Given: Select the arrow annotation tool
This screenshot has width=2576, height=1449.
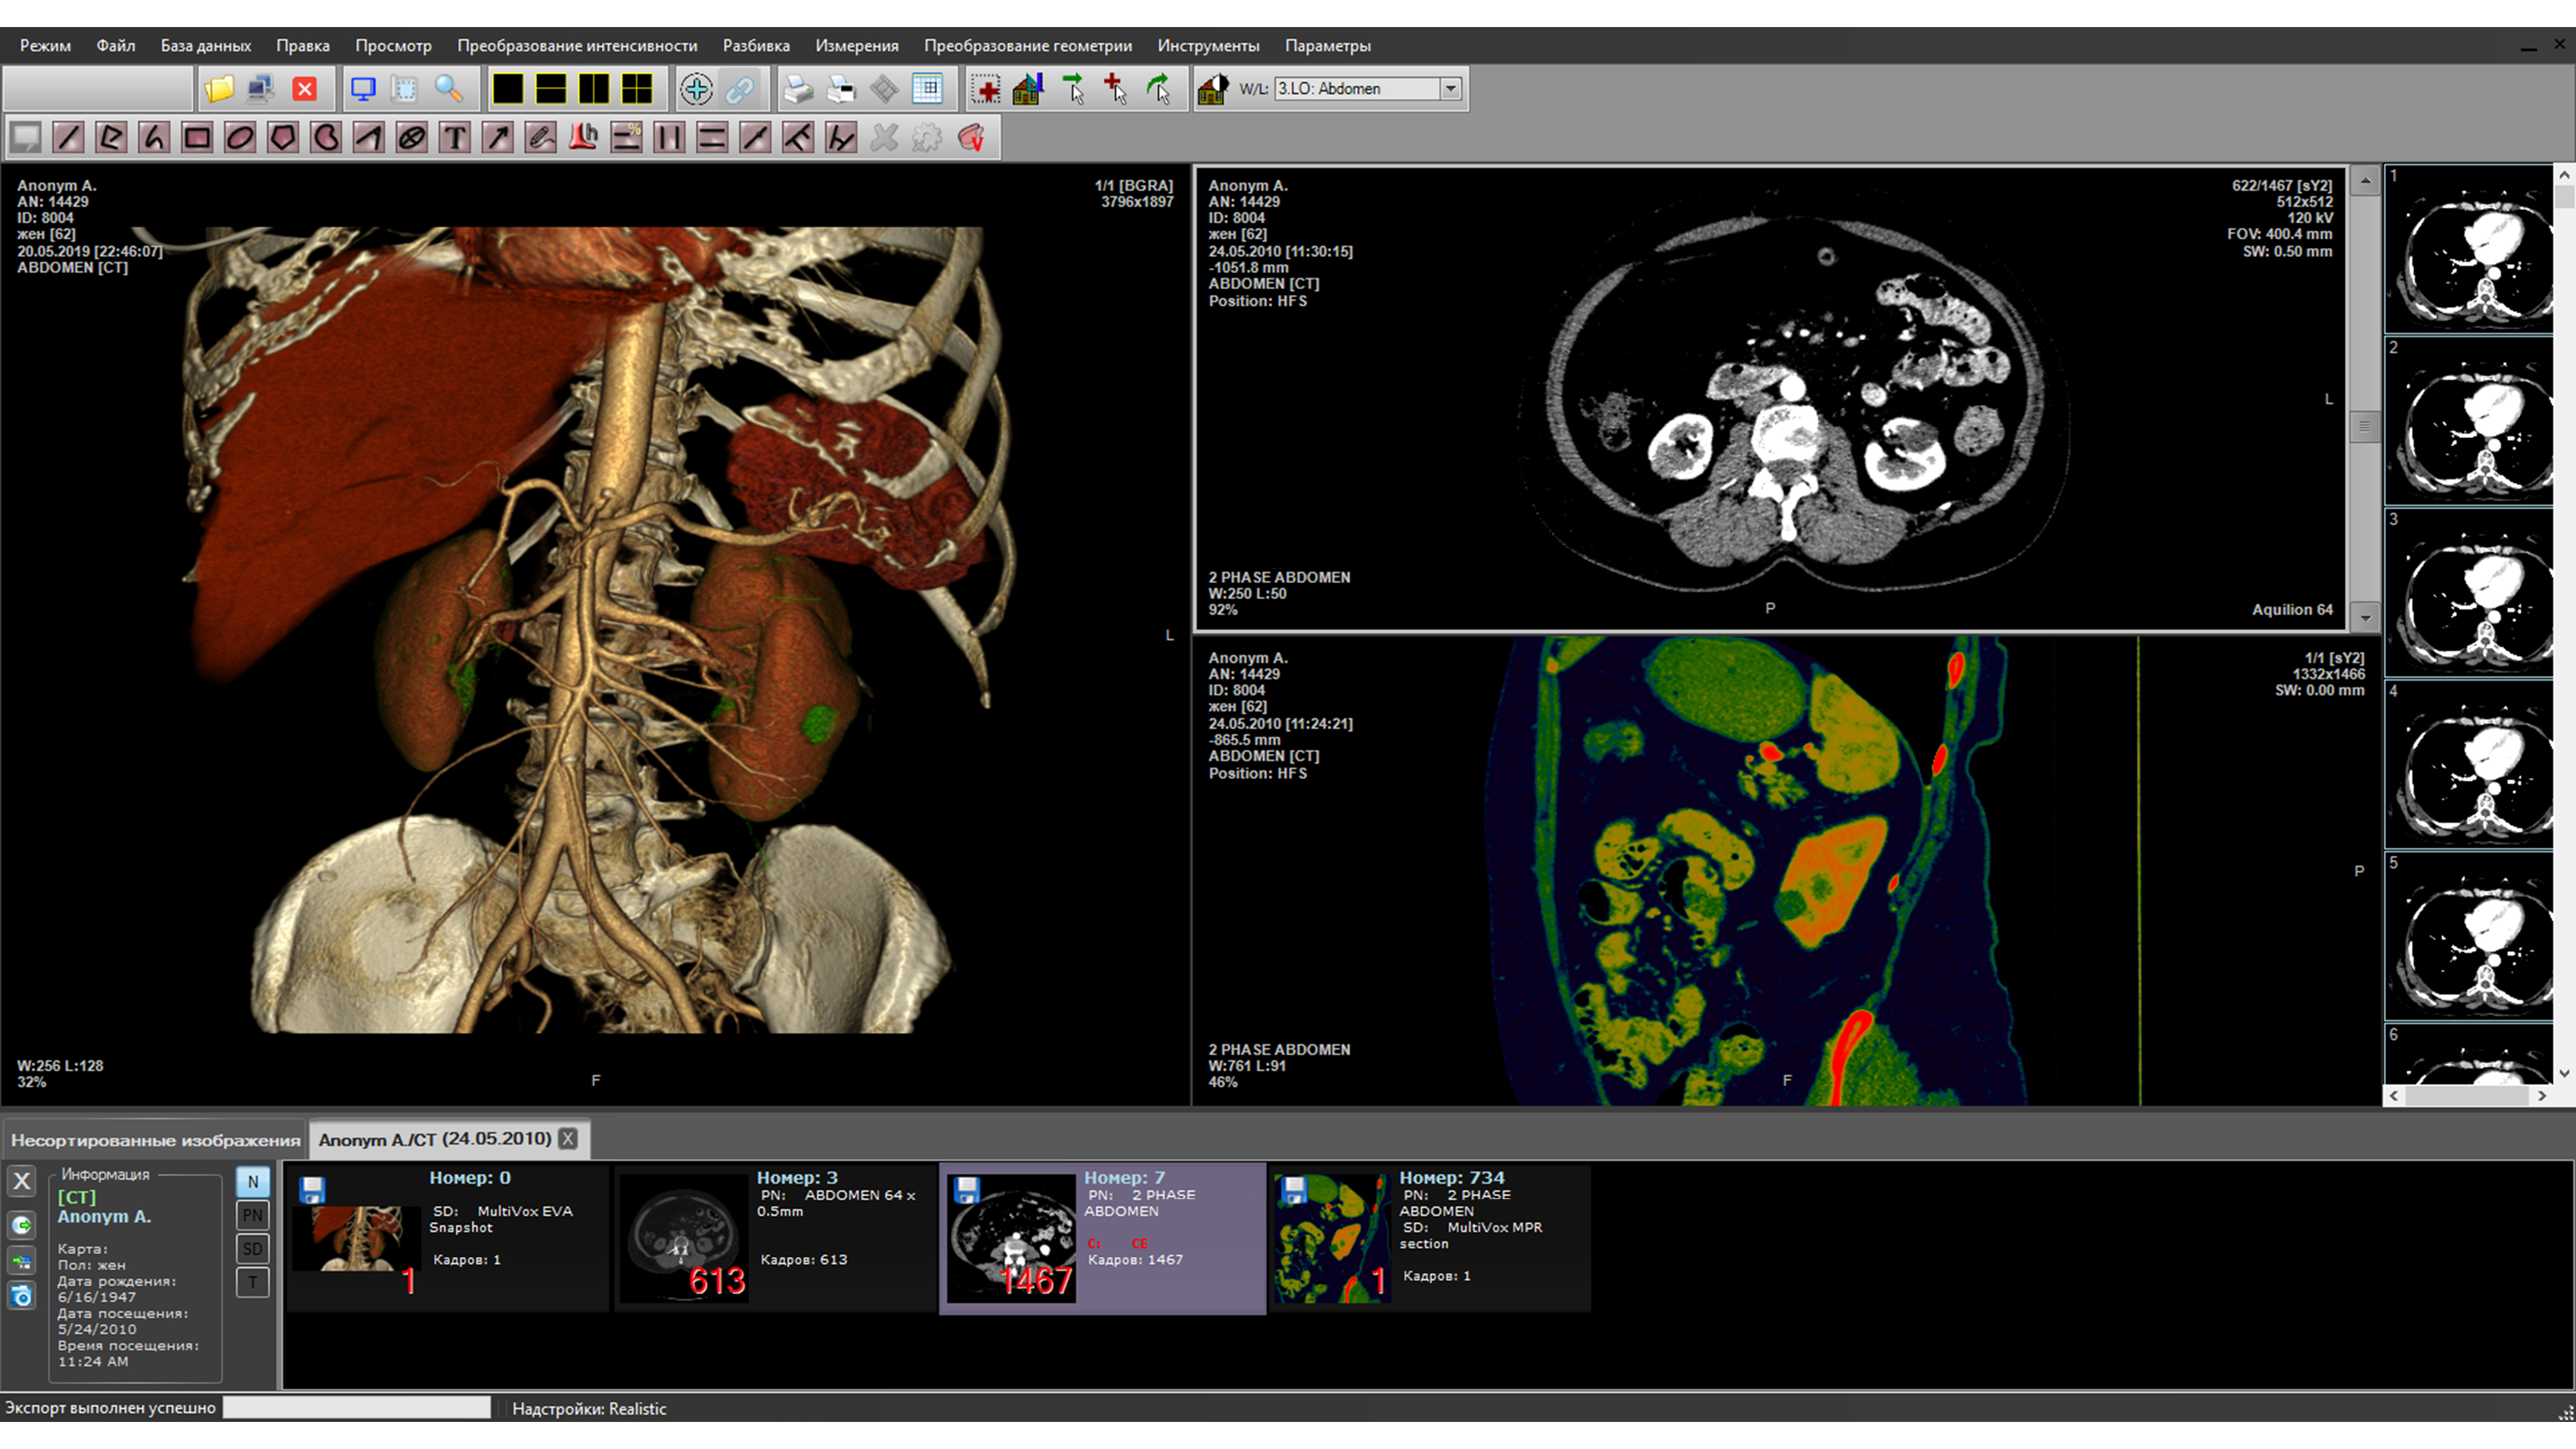Looking at the screenshot, I should 498,137.
